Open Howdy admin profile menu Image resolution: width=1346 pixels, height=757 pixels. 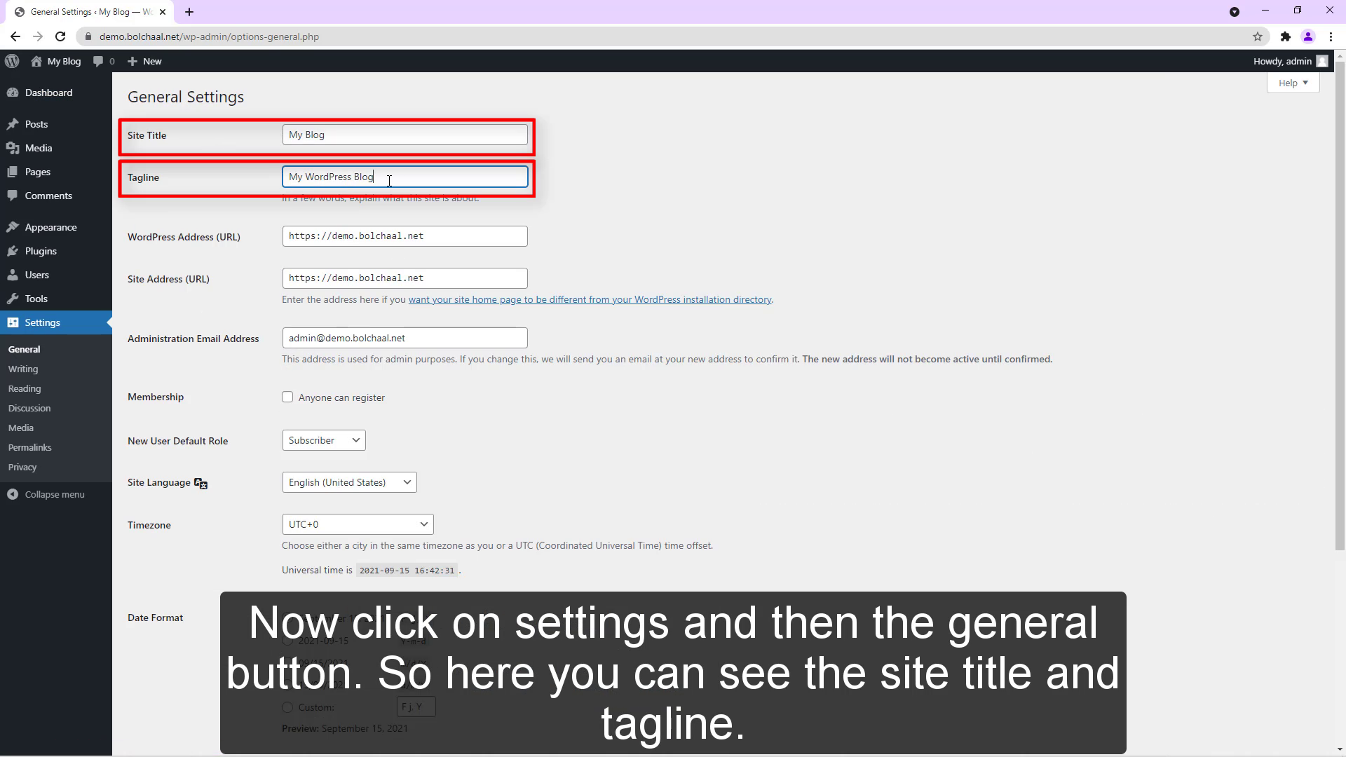1290,61
